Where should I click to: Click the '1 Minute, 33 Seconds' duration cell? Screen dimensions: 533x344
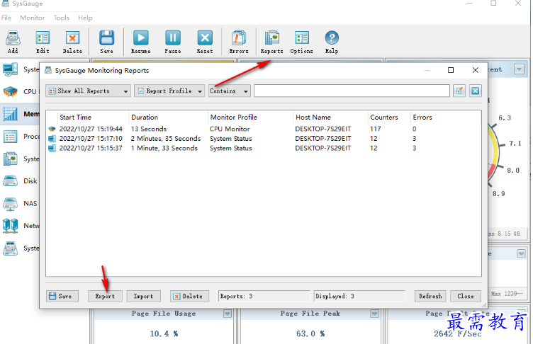[x=164, y=148]
